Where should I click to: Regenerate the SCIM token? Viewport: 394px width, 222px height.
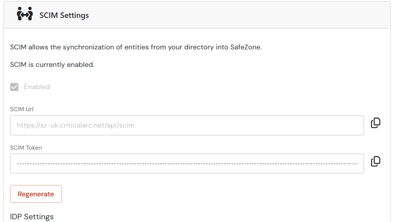tap(36, 194)
